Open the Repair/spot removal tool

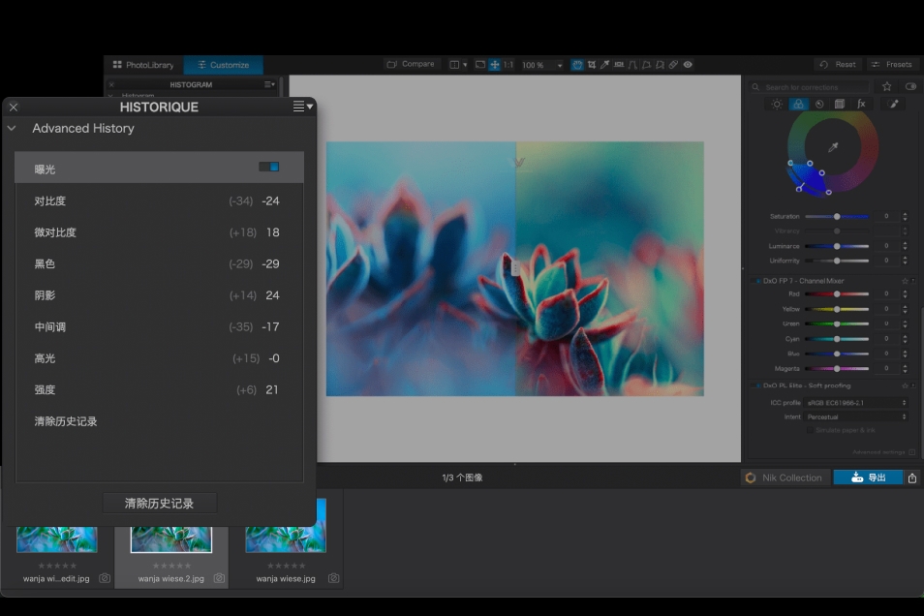[674, 64]
